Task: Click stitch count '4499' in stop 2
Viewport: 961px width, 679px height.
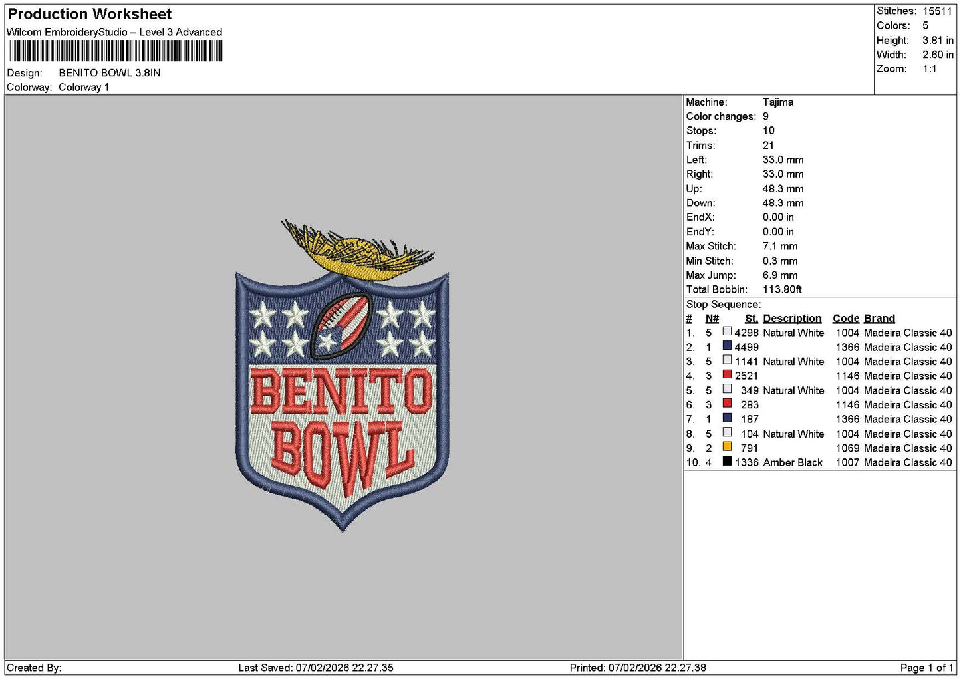Action: point(747,347)
